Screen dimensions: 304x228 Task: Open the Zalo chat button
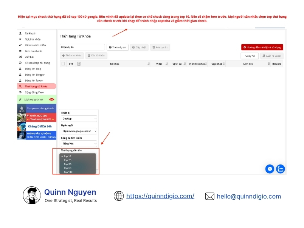[280, 169]
